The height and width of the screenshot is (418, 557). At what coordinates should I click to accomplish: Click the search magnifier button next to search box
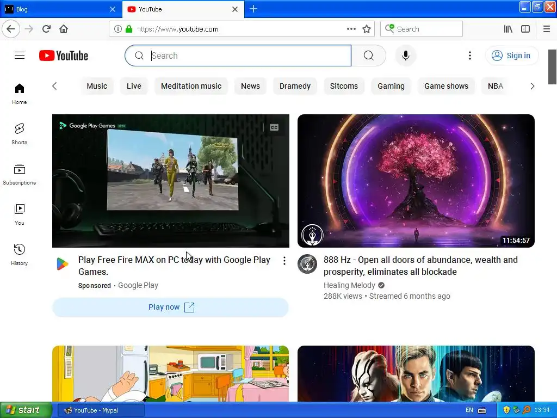pos(368,56)
